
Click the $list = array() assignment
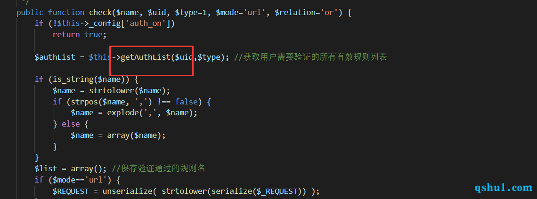click(68, 168)
